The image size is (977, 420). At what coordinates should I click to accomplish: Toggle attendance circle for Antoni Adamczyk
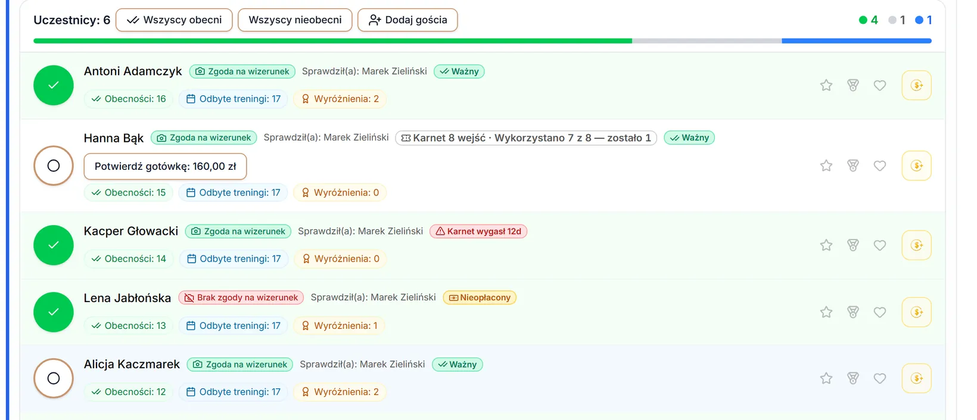coord(54,85)
